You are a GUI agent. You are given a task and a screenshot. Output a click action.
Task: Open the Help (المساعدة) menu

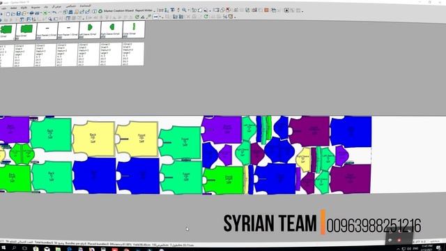pos(85,6)
